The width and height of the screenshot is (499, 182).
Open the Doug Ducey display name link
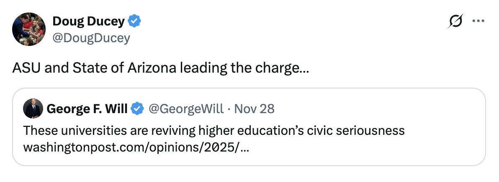(x=89, y=21)
